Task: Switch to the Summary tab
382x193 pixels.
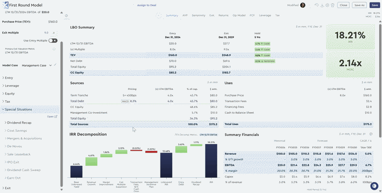Action: [172, 15]
